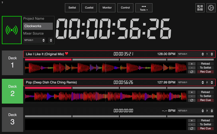The width and height of the screenshot is (217, 134).
Task: Select the green Deck 2 label tile
Action: point(12,91)
